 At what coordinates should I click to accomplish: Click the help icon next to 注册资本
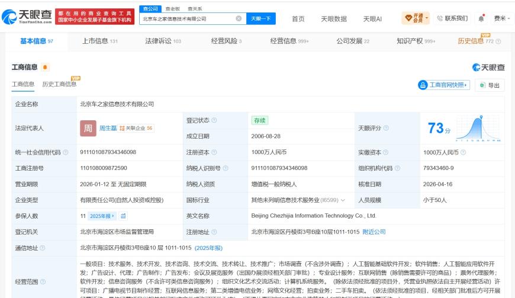coord(214,152)
